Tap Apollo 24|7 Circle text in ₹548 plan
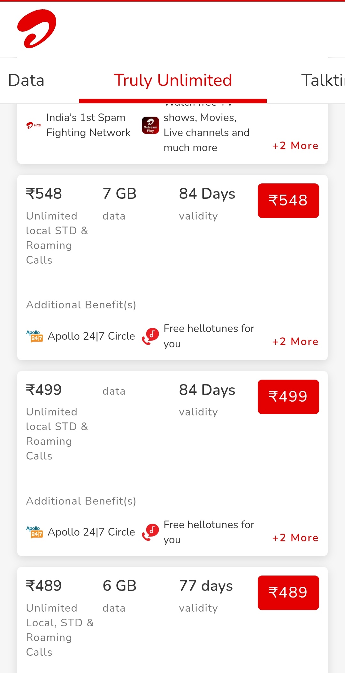This screenshot has height=673, width=345. 91,336
